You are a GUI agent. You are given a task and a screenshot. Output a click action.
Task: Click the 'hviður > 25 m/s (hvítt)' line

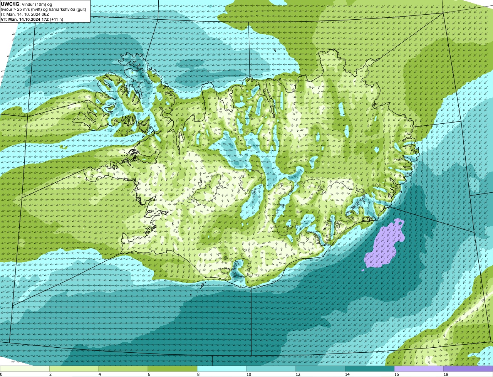[x=44, y=9]
